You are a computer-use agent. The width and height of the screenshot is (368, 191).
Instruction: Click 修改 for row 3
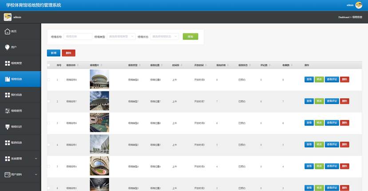tap(319, 123)
